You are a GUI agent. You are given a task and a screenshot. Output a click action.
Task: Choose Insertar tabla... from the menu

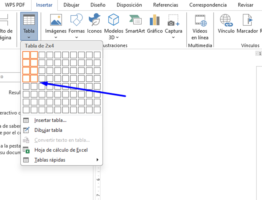62,120
